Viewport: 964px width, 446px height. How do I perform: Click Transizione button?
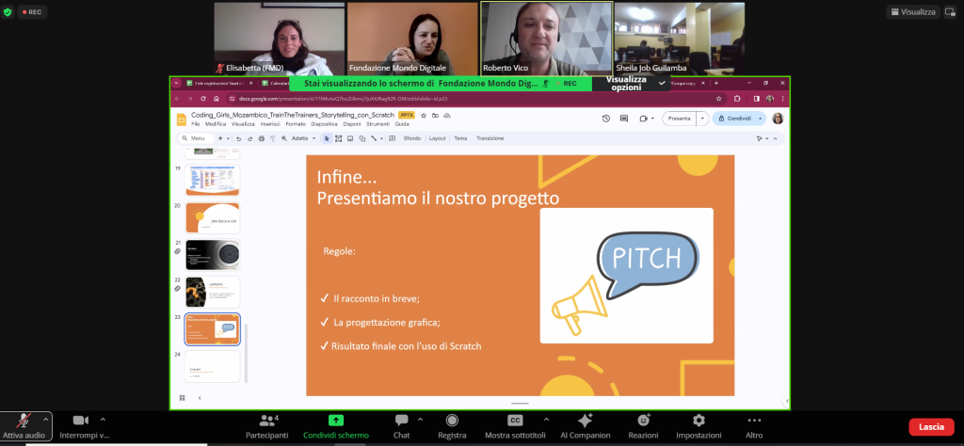pyautogui.click(x=490, y=138)
